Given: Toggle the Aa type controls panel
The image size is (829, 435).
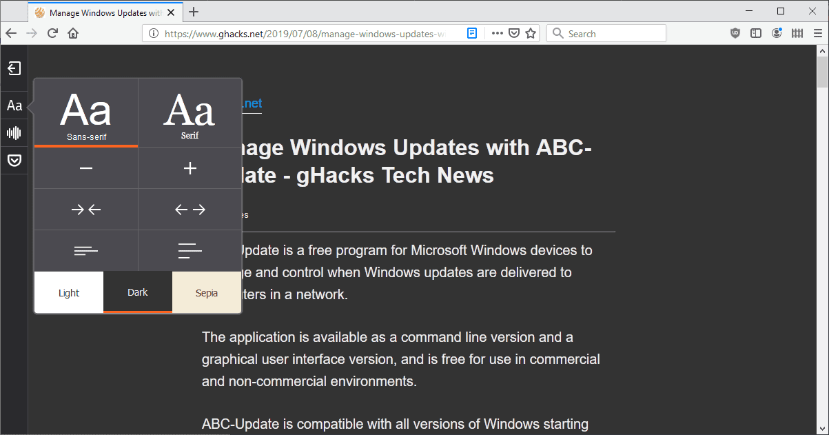Looking at the screenshot, I should point(14,105).
